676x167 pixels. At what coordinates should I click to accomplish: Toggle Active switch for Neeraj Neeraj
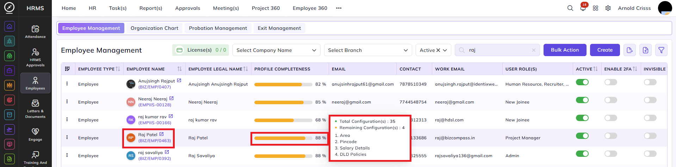tap(582, 100)
